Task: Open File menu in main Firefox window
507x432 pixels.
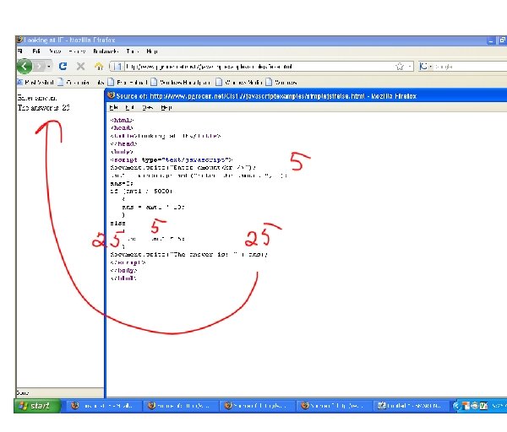Action: pyautogui.click(x=20, y=51)
